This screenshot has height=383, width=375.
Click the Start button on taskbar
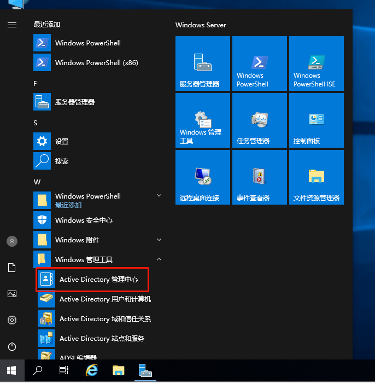click(11, 370)
